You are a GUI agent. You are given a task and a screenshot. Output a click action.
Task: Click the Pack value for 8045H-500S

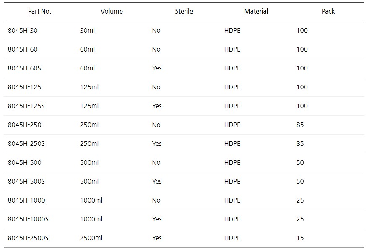pos(300,182)
